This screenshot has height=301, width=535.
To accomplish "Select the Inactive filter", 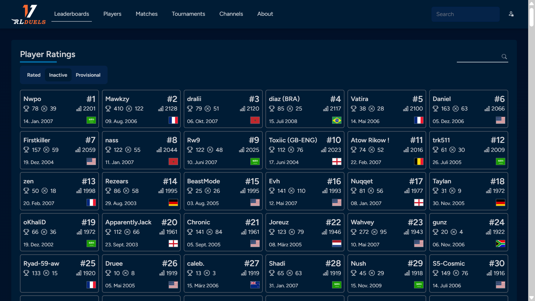I will [x=58, y=75].
